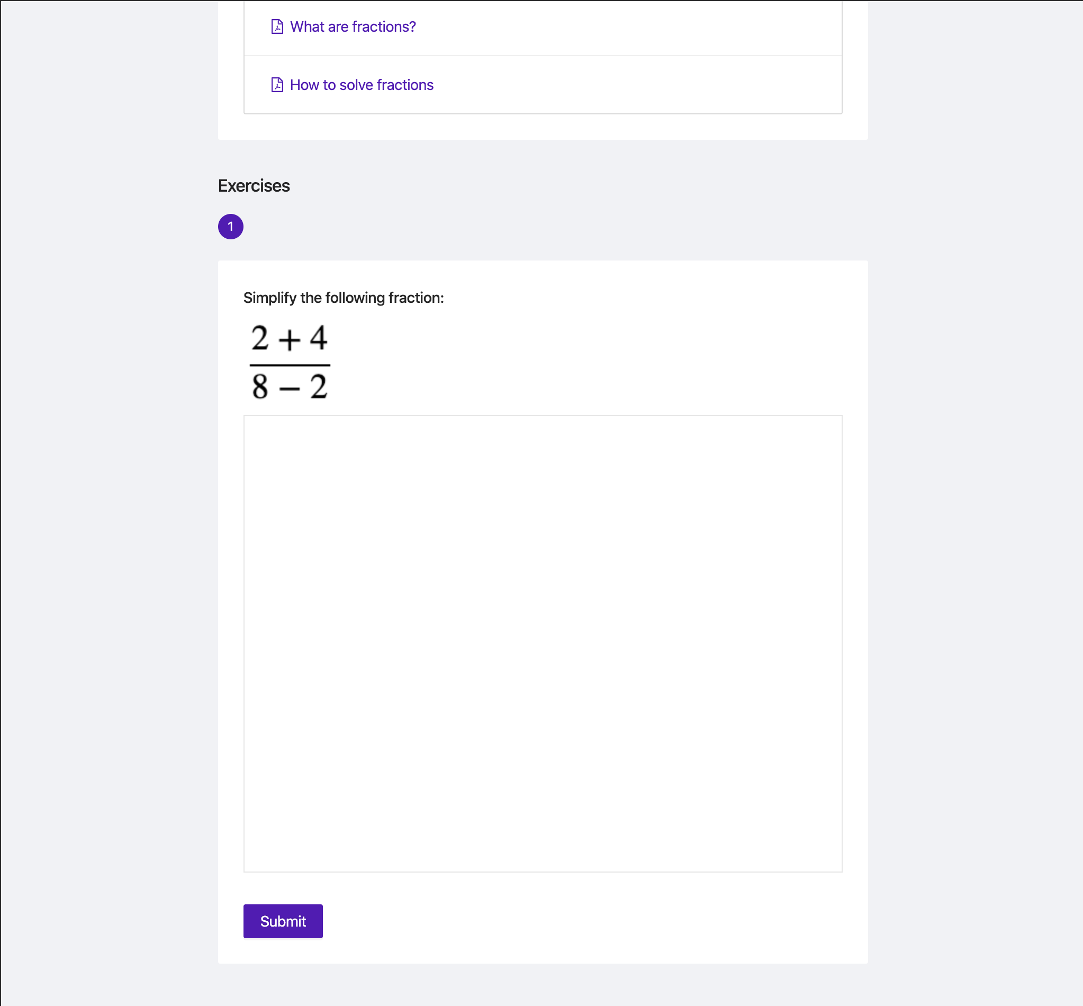
Task: Click the word fractions? in the first resource link
Action: pos(384,26)
